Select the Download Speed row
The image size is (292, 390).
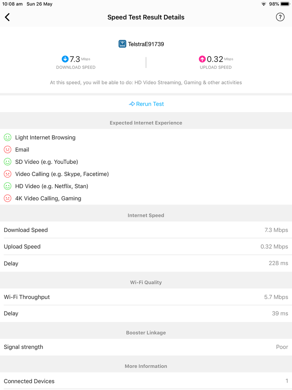tap(146, 230)
